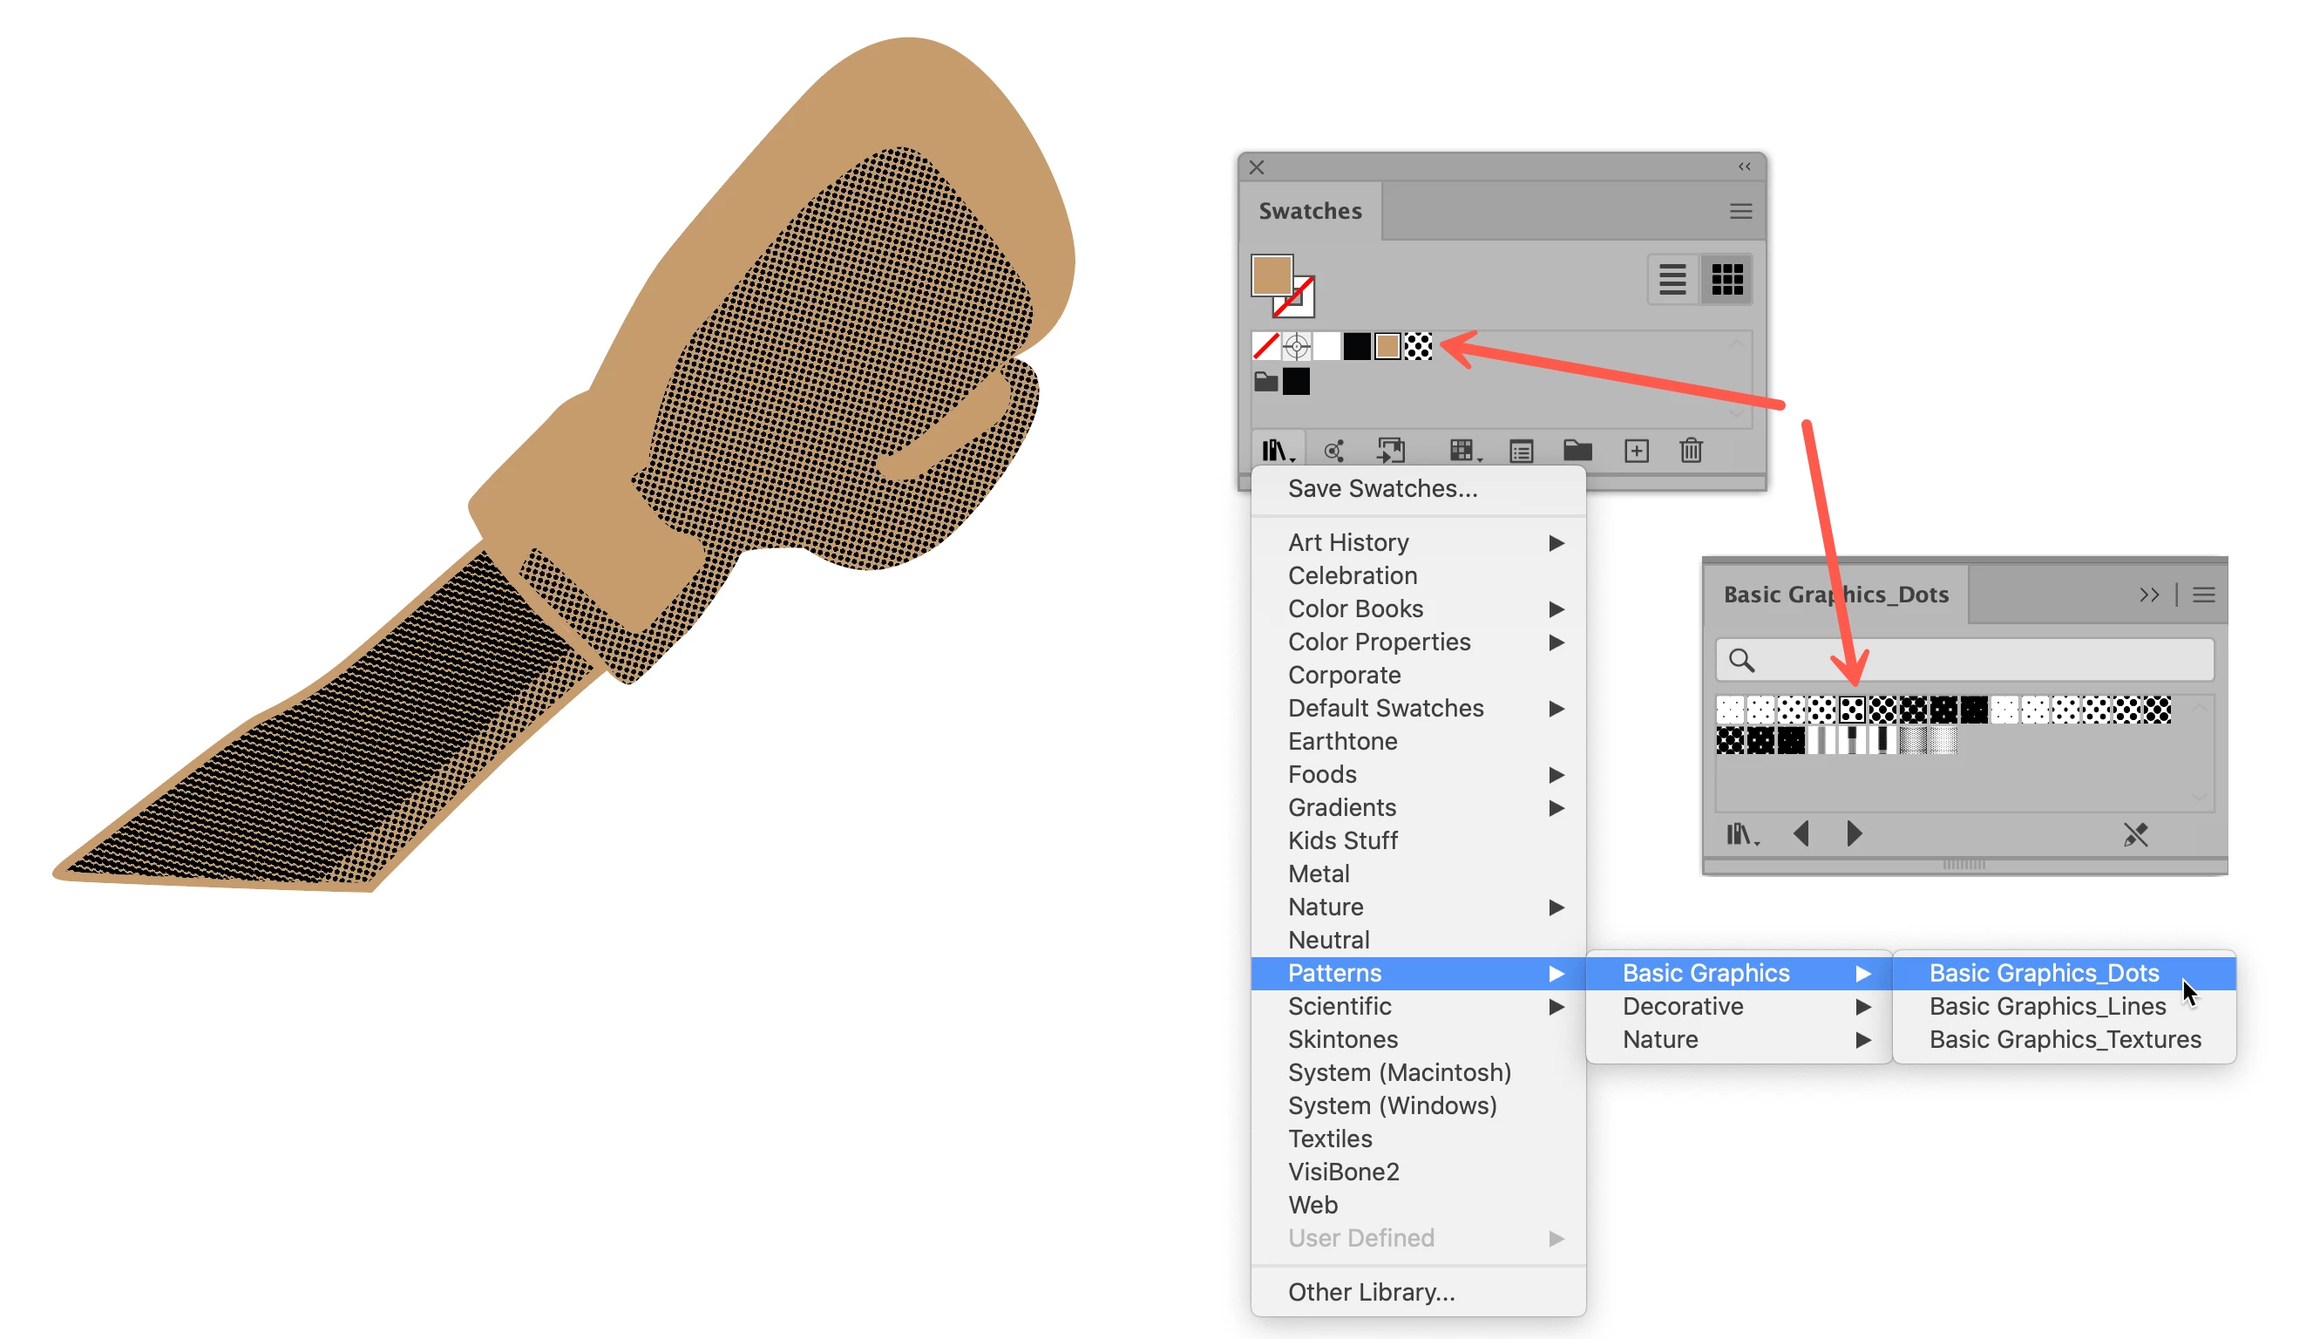
Task: Switch Swatches panel to list view
Action: pyautogui.click(x=1672, y=279)
